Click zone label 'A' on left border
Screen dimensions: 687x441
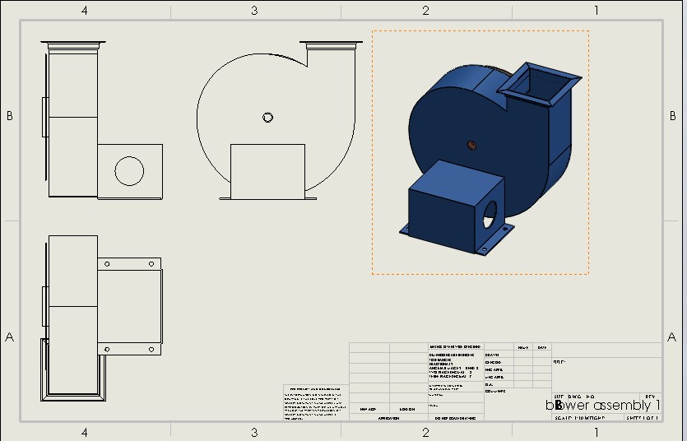tap(10, 337)
